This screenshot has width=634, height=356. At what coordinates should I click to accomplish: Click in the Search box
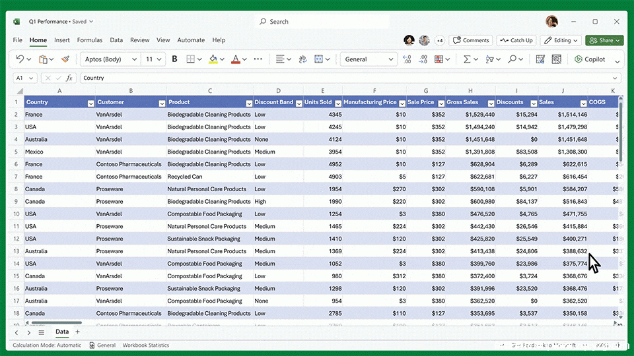click(322, 21)
